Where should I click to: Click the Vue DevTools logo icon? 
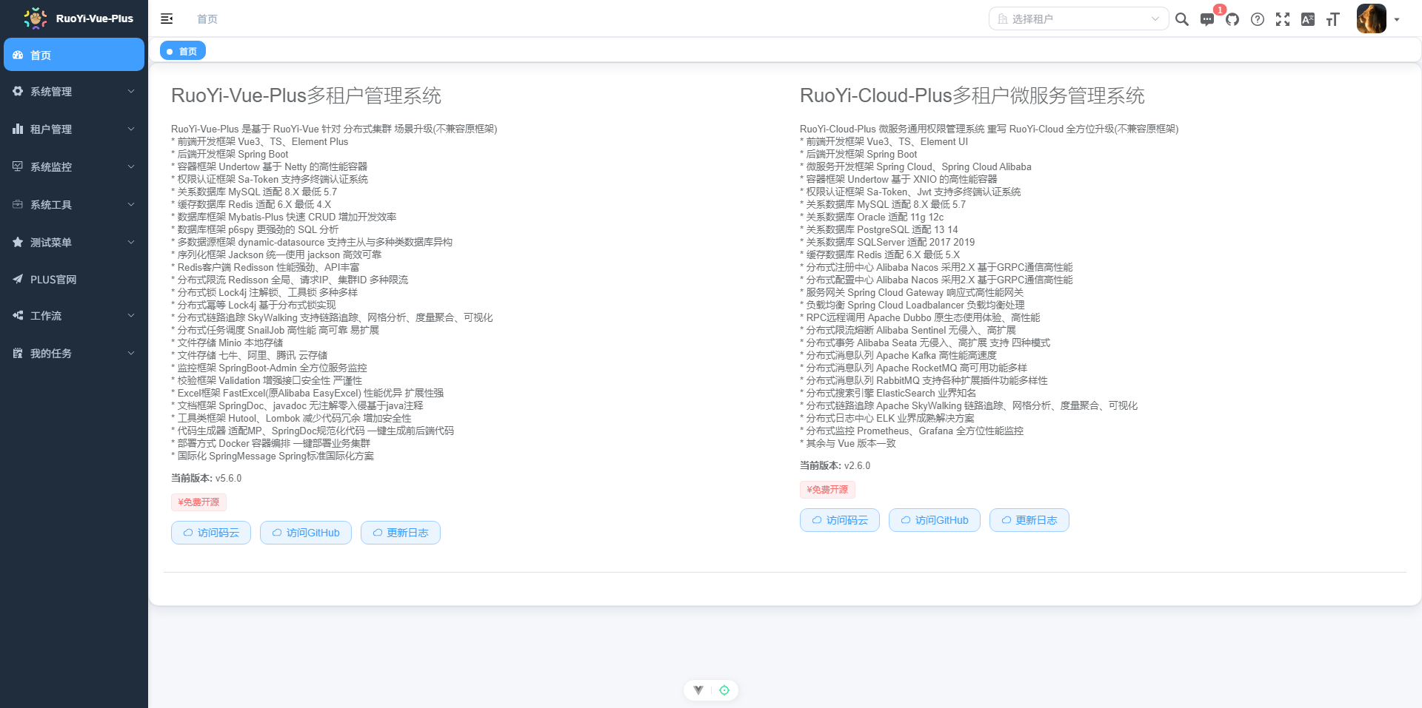click(698, 690)
